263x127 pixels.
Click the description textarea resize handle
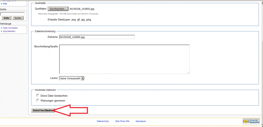[x=188, y=72]
